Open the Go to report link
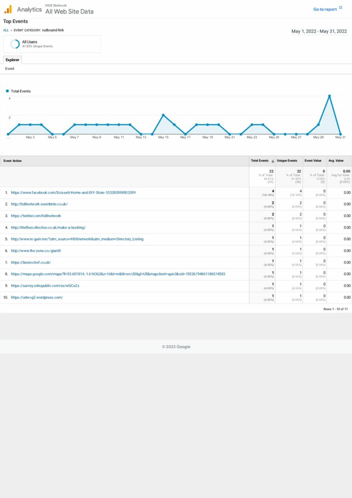 (x=325, y=9)
